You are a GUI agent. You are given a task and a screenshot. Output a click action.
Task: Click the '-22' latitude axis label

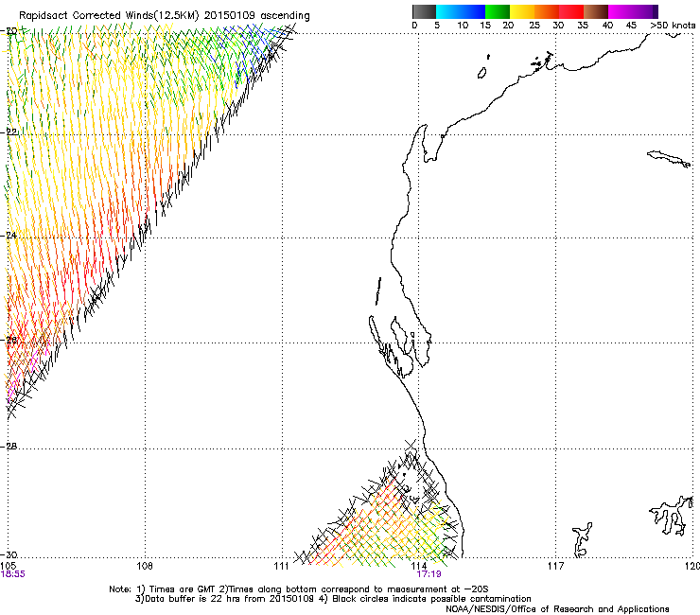[x=9, y=132]
